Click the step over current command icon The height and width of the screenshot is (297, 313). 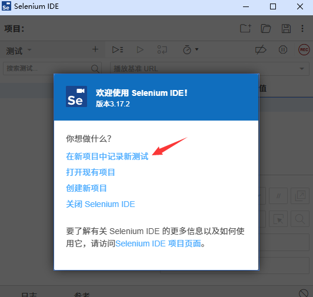[162, 50]
